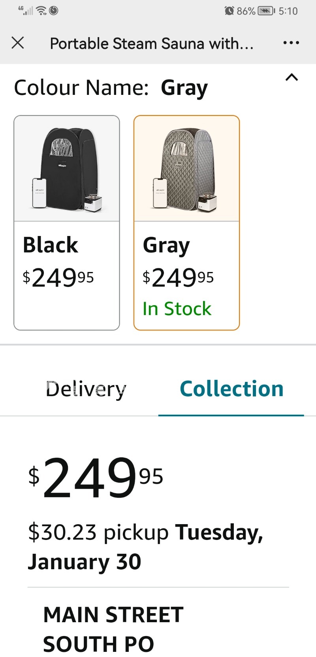Tap the battery indicator icon
The height and width of the screenshot is (657, 316).
tap(266, 11)
